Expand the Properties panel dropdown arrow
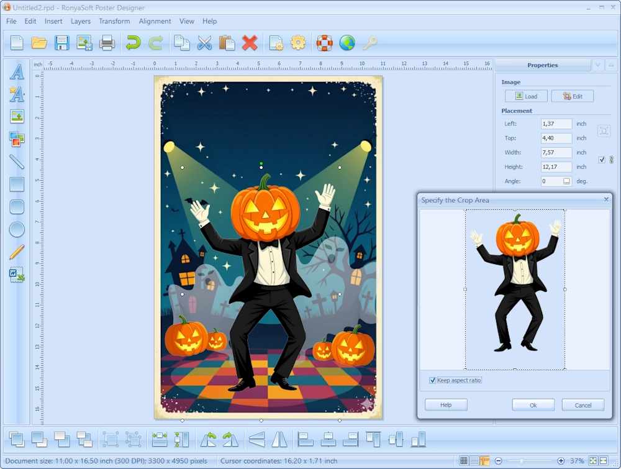Viewport: 621px width, 469px height. [x=598, y=65]
